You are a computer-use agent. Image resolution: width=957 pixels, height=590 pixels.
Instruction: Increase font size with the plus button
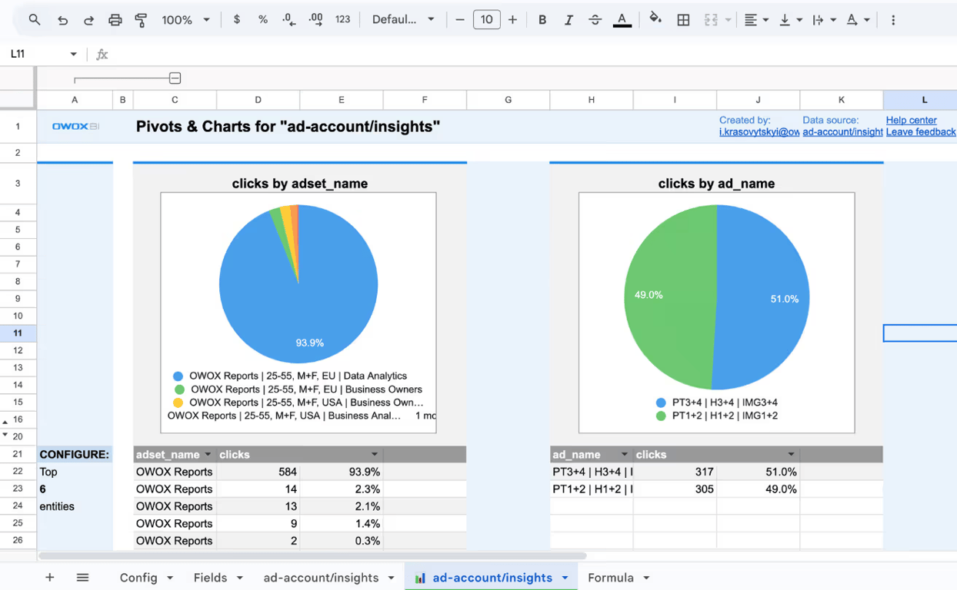click(x=512, y=20)
